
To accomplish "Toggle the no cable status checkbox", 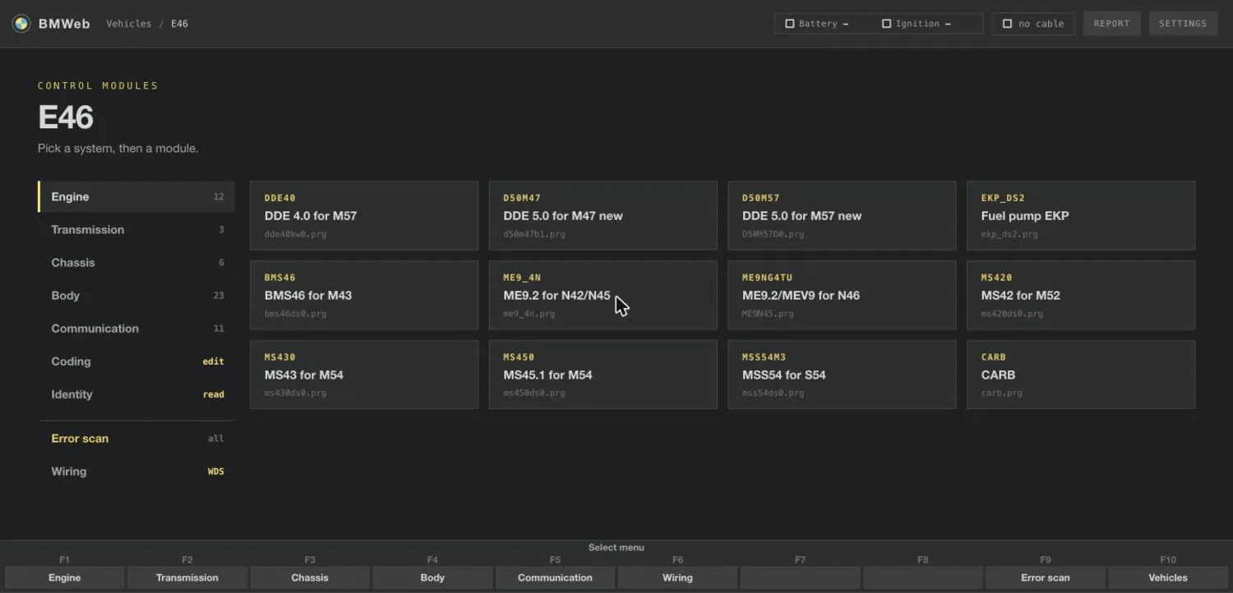I will coord(1007,24).
